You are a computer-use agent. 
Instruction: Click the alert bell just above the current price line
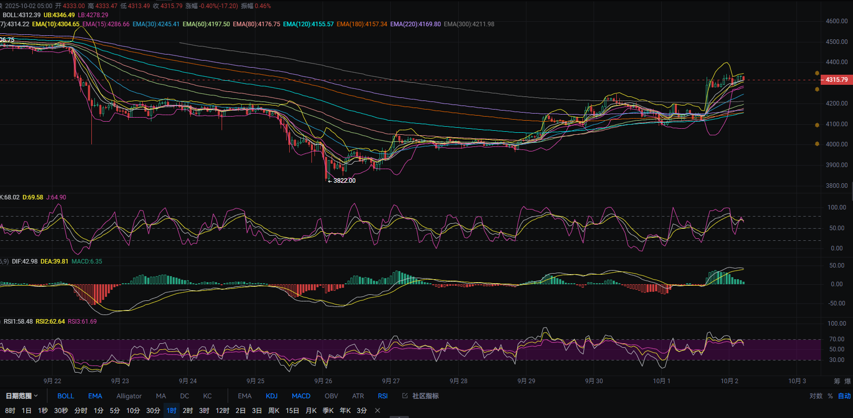coord(817,73)
